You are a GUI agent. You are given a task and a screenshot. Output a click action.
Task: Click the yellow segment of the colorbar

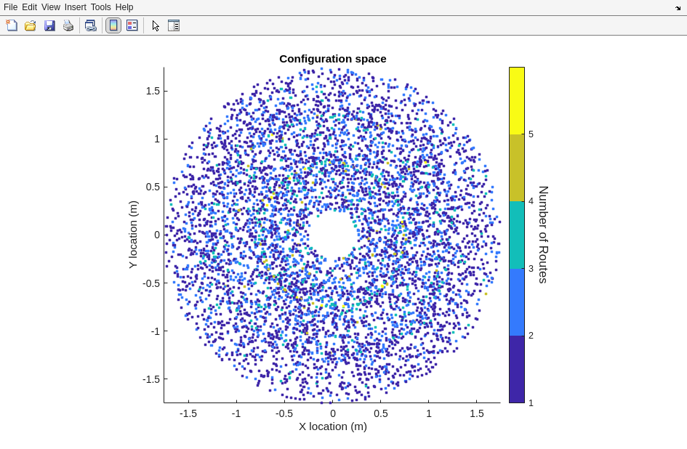point(516,100)
